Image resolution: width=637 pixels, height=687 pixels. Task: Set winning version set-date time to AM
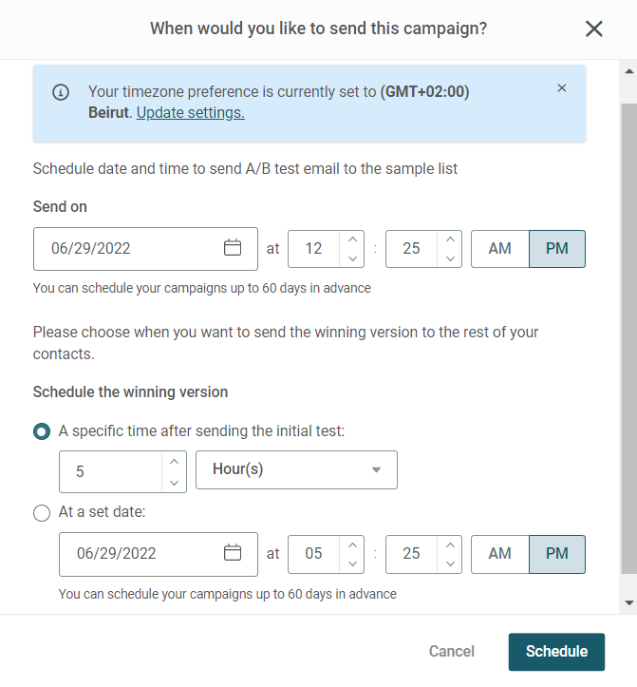[500, 554]
